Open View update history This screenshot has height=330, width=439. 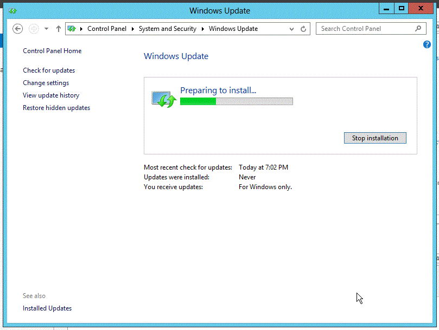tap(50, 95)
